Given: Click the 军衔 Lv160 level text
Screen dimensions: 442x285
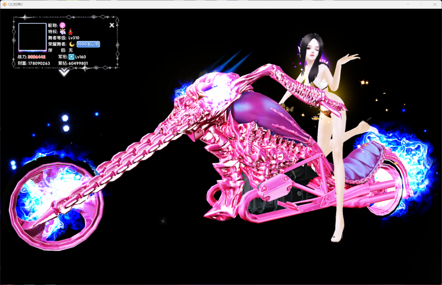Looking at the screenshot, I should click(x=80, y=57).
